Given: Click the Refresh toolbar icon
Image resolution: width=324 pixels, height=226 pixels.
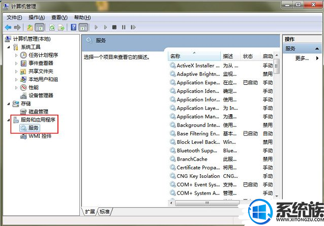Looking at the screenshot, I should point(52,27).
